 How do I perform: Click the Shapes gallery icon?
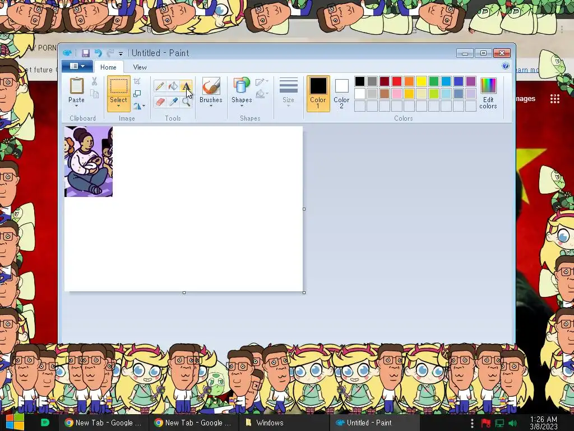[x=242, y=86]
